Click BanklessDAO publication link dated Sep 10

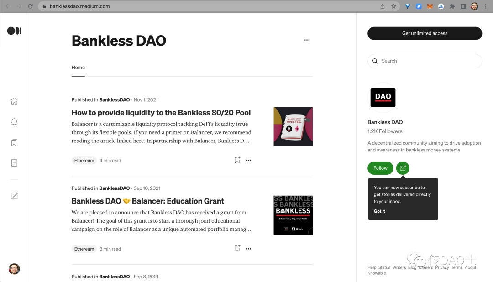[x=115, y=188]
